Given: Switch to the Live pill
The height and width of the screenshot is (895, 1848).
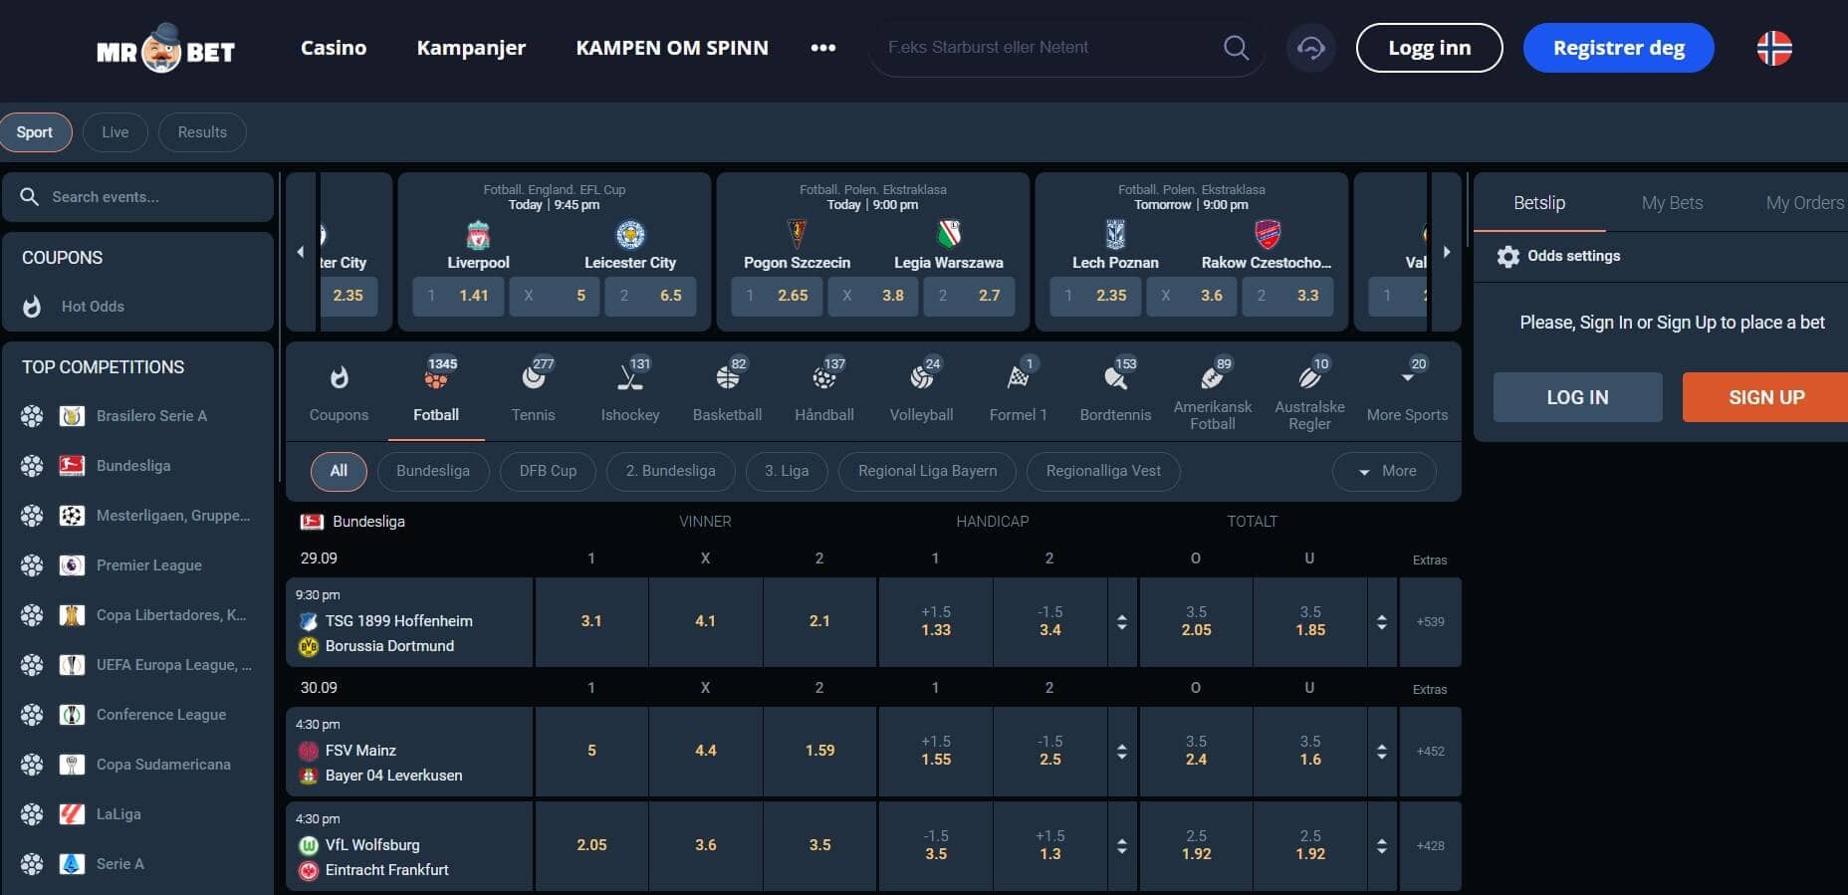Looking at the screenshot, I should (x=115, y=132).
